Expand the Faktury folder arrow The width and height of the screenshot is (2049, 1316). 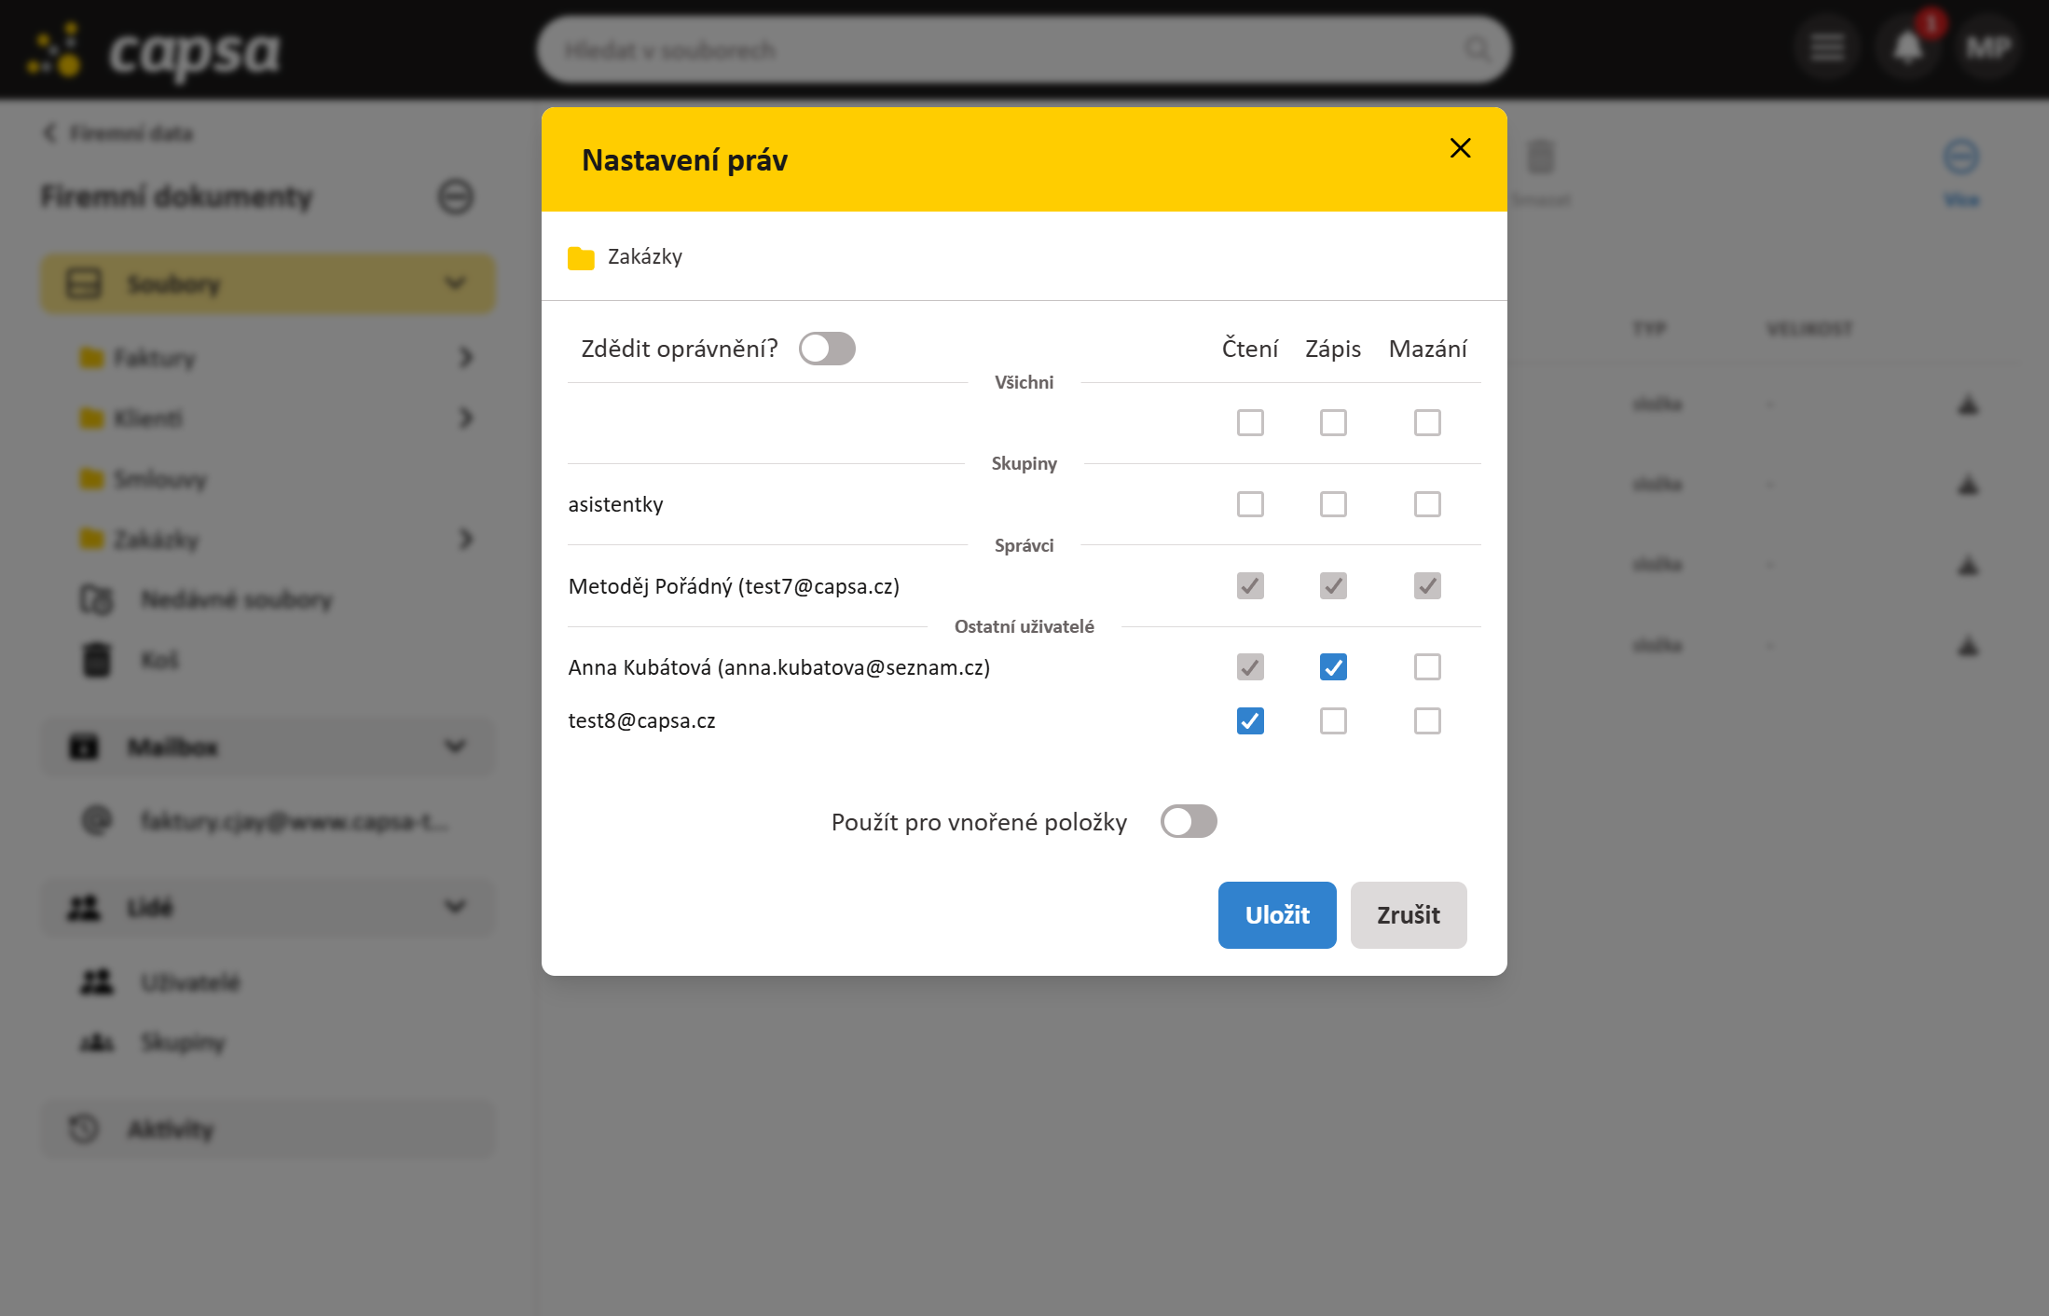(x=466, y=358)
